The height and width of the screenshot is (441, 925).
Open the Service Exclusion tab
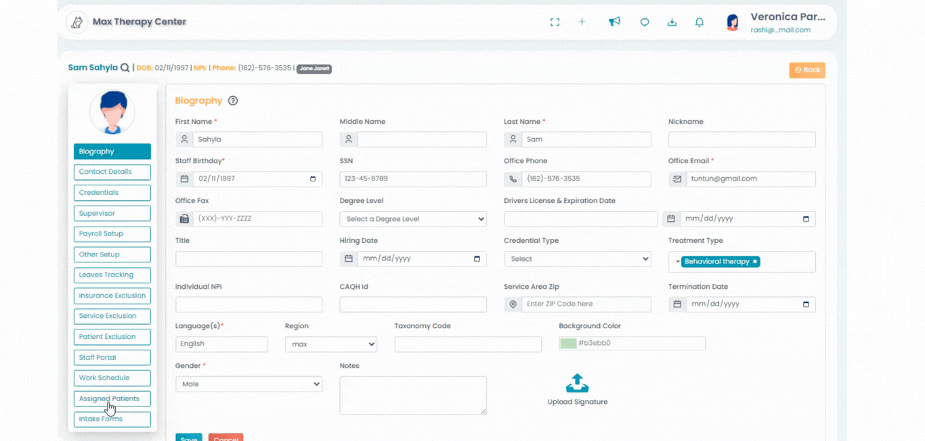point(112,316)
